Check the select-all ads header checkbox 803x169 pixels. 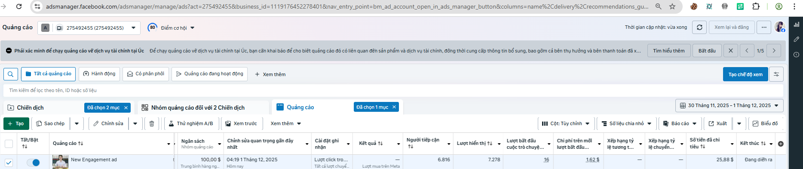[9, 144]
